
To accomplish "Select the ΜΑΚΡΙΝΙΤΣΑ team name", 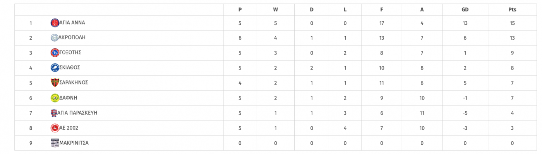I will coord(74,143).
